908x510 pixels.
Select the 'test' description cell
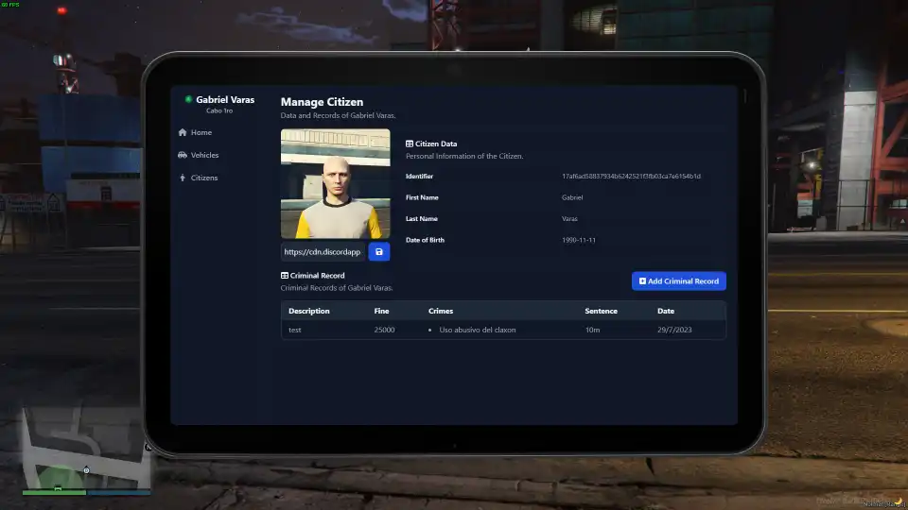(295, 330)
